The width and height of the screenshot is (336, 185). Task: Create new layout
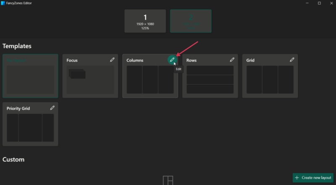tap(313, 178)
